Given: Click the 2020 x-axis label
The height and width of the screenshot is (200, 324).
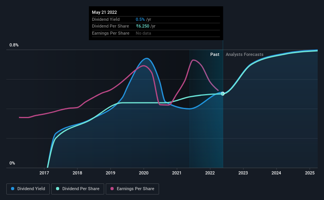Looking at the screenshot, I should [x=144, y=173].
